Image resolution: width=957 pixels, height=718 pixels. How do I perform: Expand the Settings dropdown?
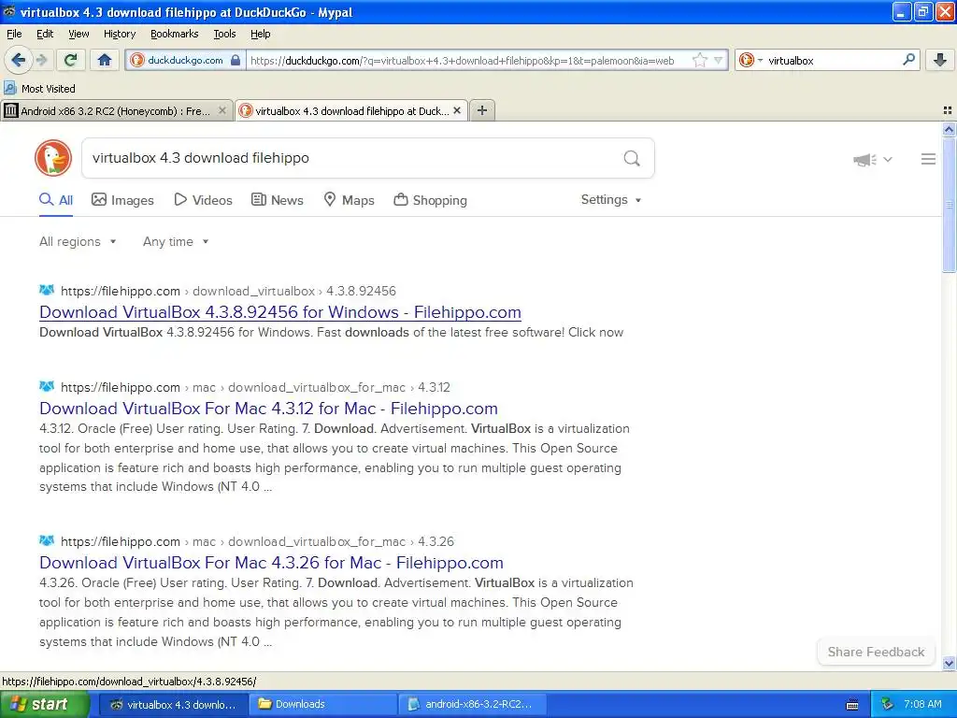(x=611, y=200)
